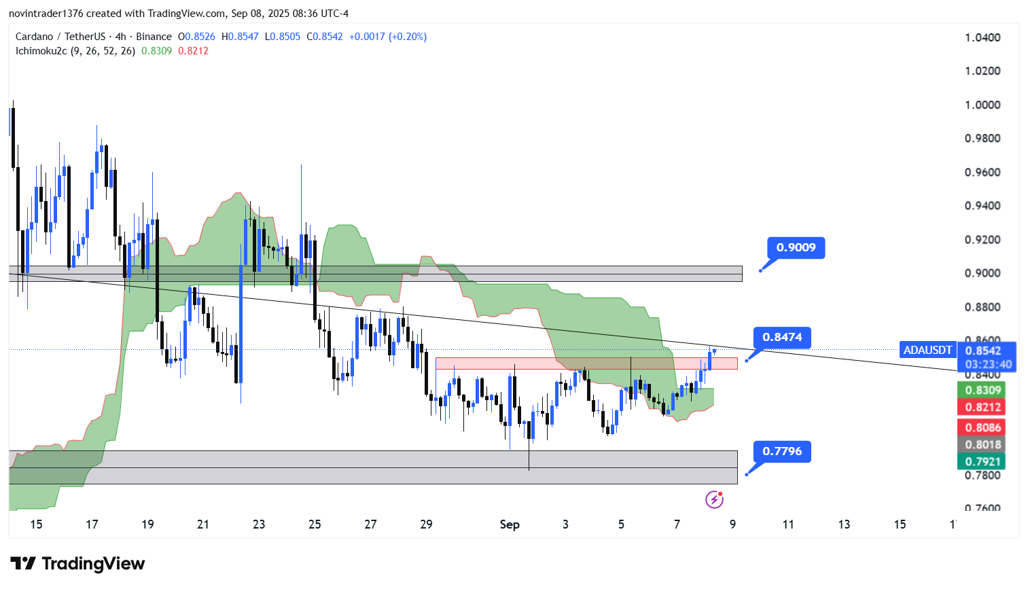Click the TradingView logo at bottom left
Viewport: 1028px width, 589px height.
tap(77, 564)
